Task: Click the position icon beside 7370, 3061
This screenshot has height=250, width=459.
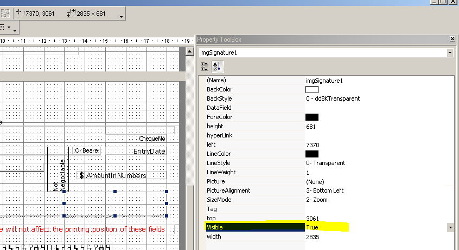Action: (x=22, y=12)
